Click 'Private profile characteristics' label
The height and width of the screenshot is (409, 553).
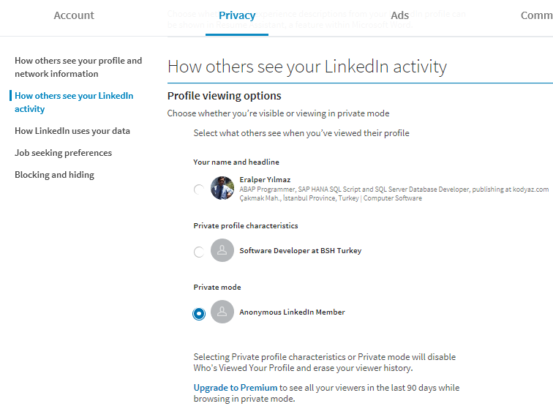coord(246,225)
